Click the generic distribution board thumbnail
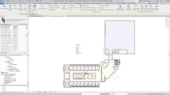The image size is (170, 95). pyautogui.click(x=3, y=20)
